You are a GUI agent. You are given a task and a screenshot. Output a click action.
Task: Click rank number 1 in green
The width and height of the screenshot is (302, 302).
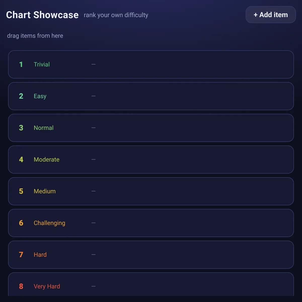point(21,64)
